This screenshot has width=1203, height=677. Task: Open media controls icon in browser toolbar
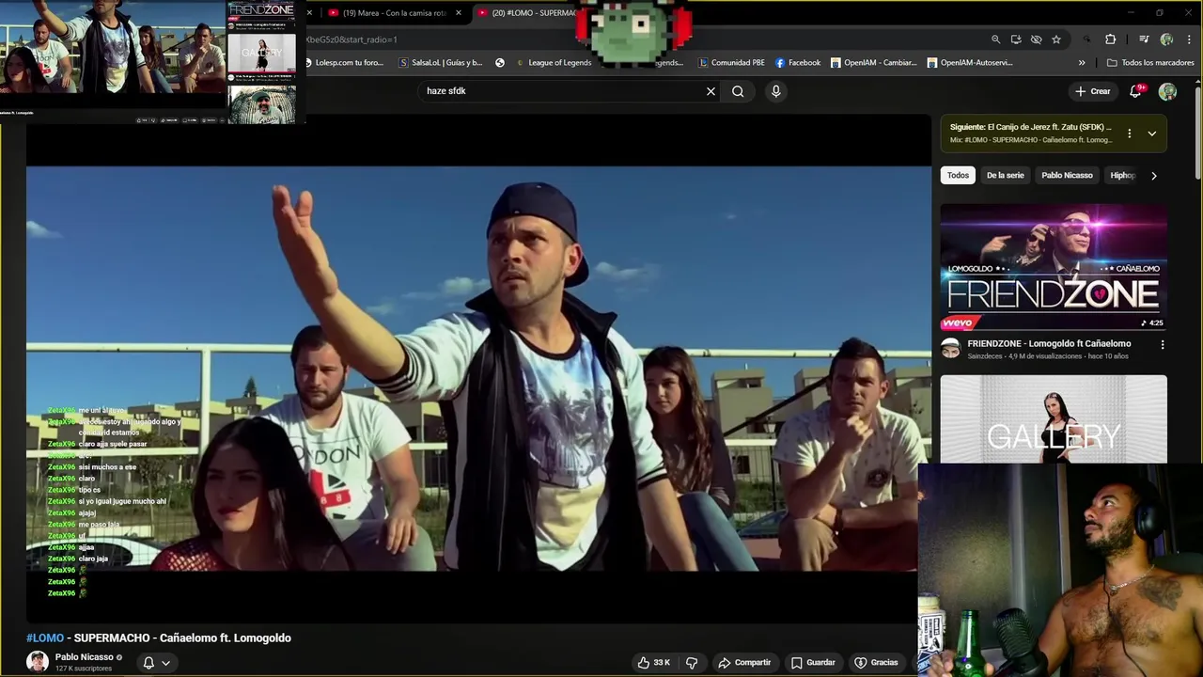click(1144, 39)
